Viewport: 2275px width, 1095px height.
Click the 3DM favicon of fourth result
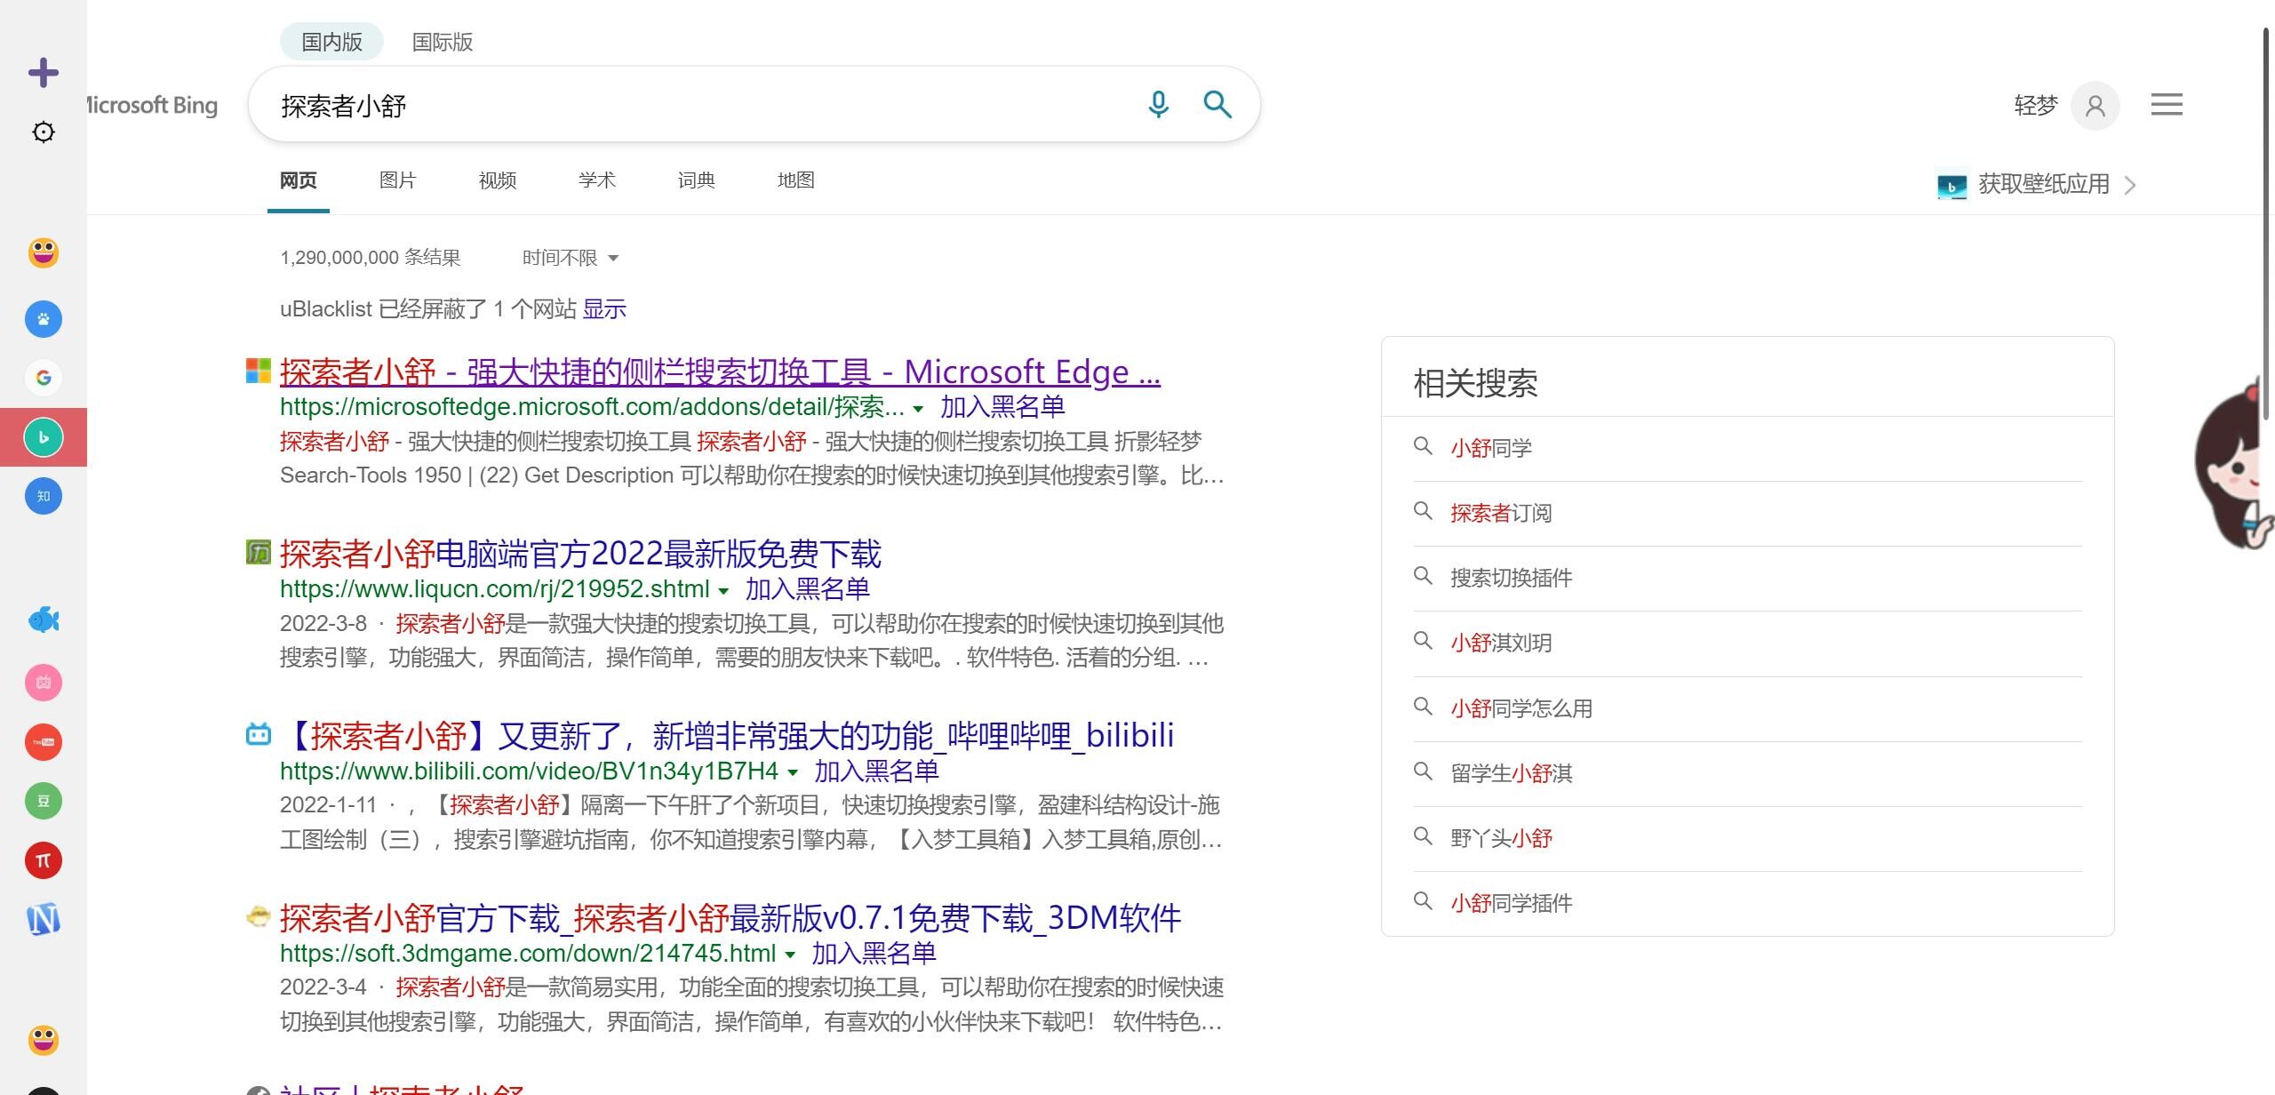(258, 916)
